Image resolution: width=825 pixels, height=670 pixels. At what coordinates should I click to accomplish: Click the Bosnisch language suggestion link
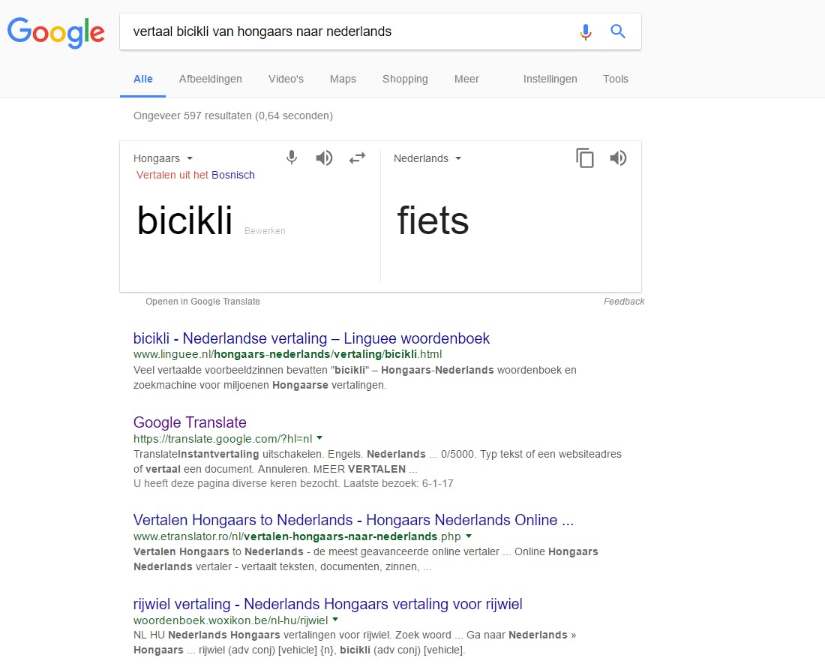tap(233, 175)
